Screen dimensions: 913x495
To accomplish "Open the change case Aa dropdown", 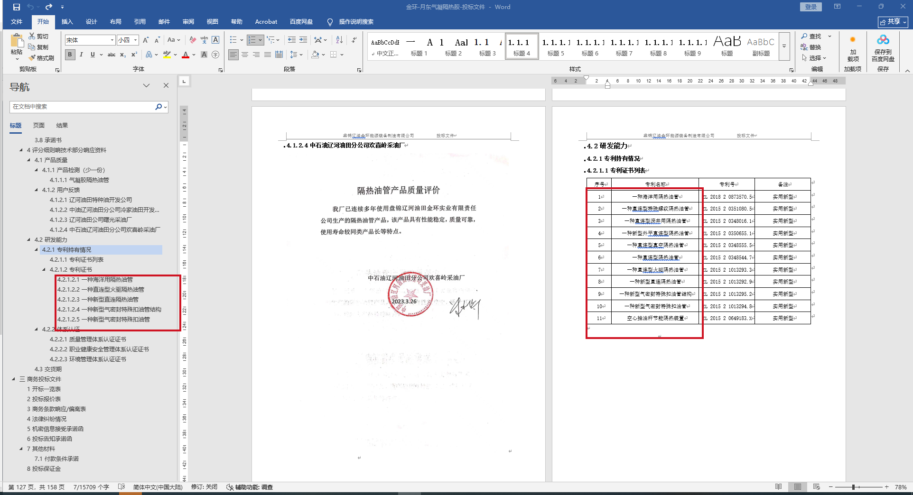I will point(174,40).
